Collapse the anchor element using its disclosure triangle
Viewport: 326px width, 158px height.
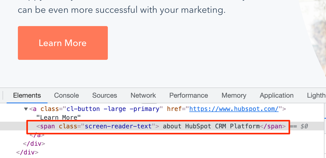click(x=26, y=109)
